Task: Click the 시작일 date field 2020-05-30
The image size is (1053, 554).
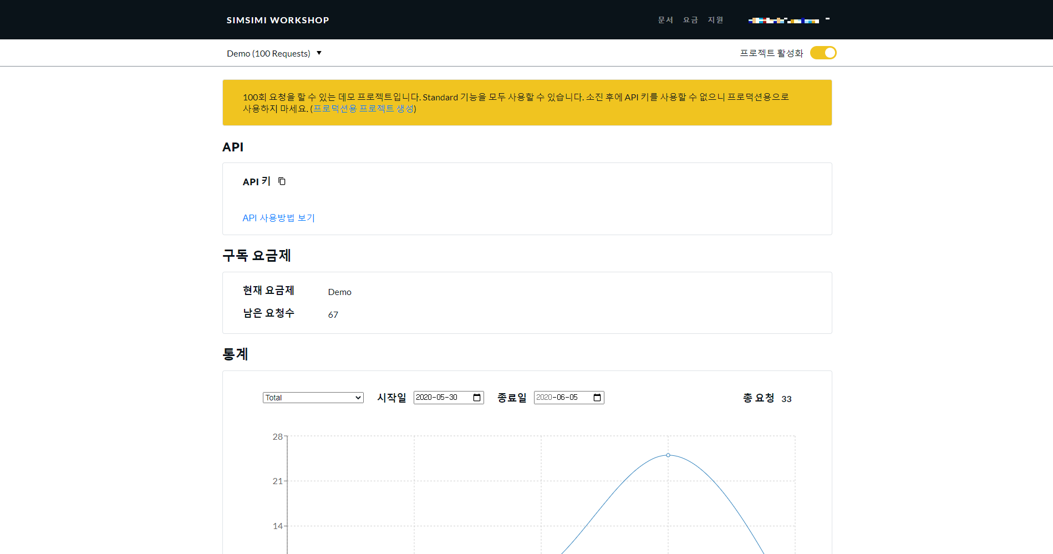Action: click(449, 398)
